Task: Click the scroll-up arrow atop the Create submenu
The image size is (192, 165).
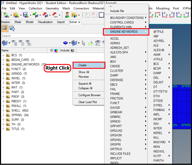Action: (111, 6)
